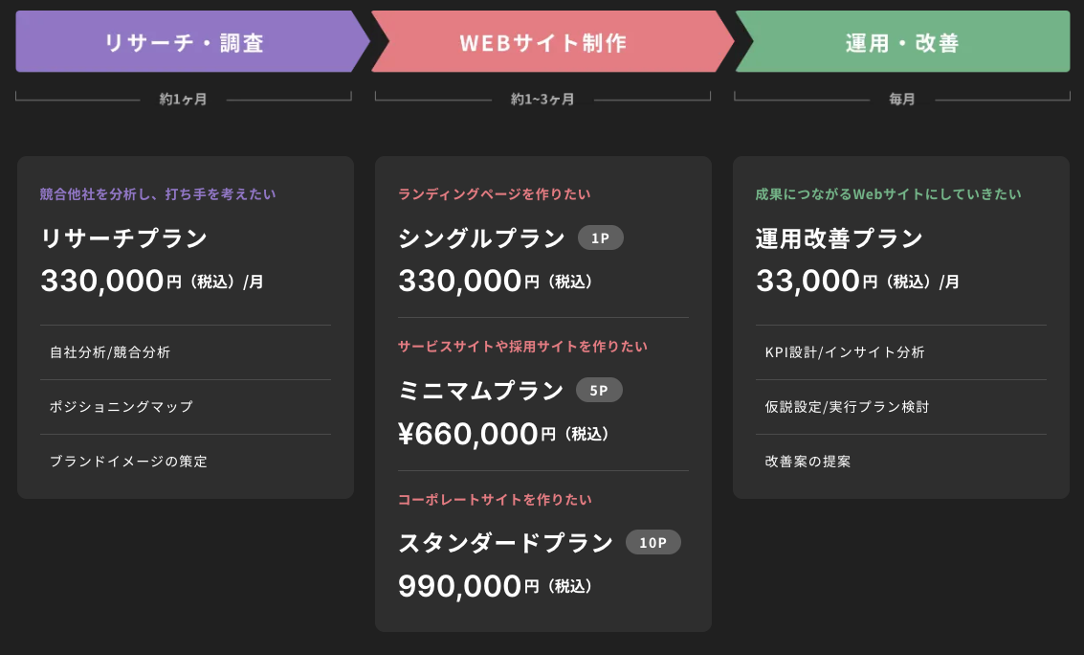Choose the ミニマムプラン heading
Image resolution: width=1084 pixels, height=655 pixels.
pos(481,391)
